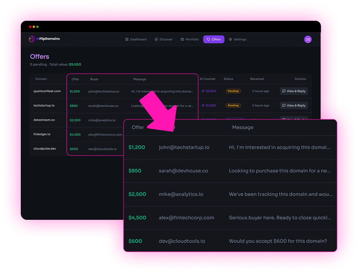The height and width of the screenshot is (273, 358).
Task: Open Settings via the gear icon
Action: tap(230, 39)
